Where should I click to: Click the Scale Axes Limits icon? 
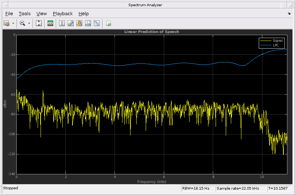(39, 23)
